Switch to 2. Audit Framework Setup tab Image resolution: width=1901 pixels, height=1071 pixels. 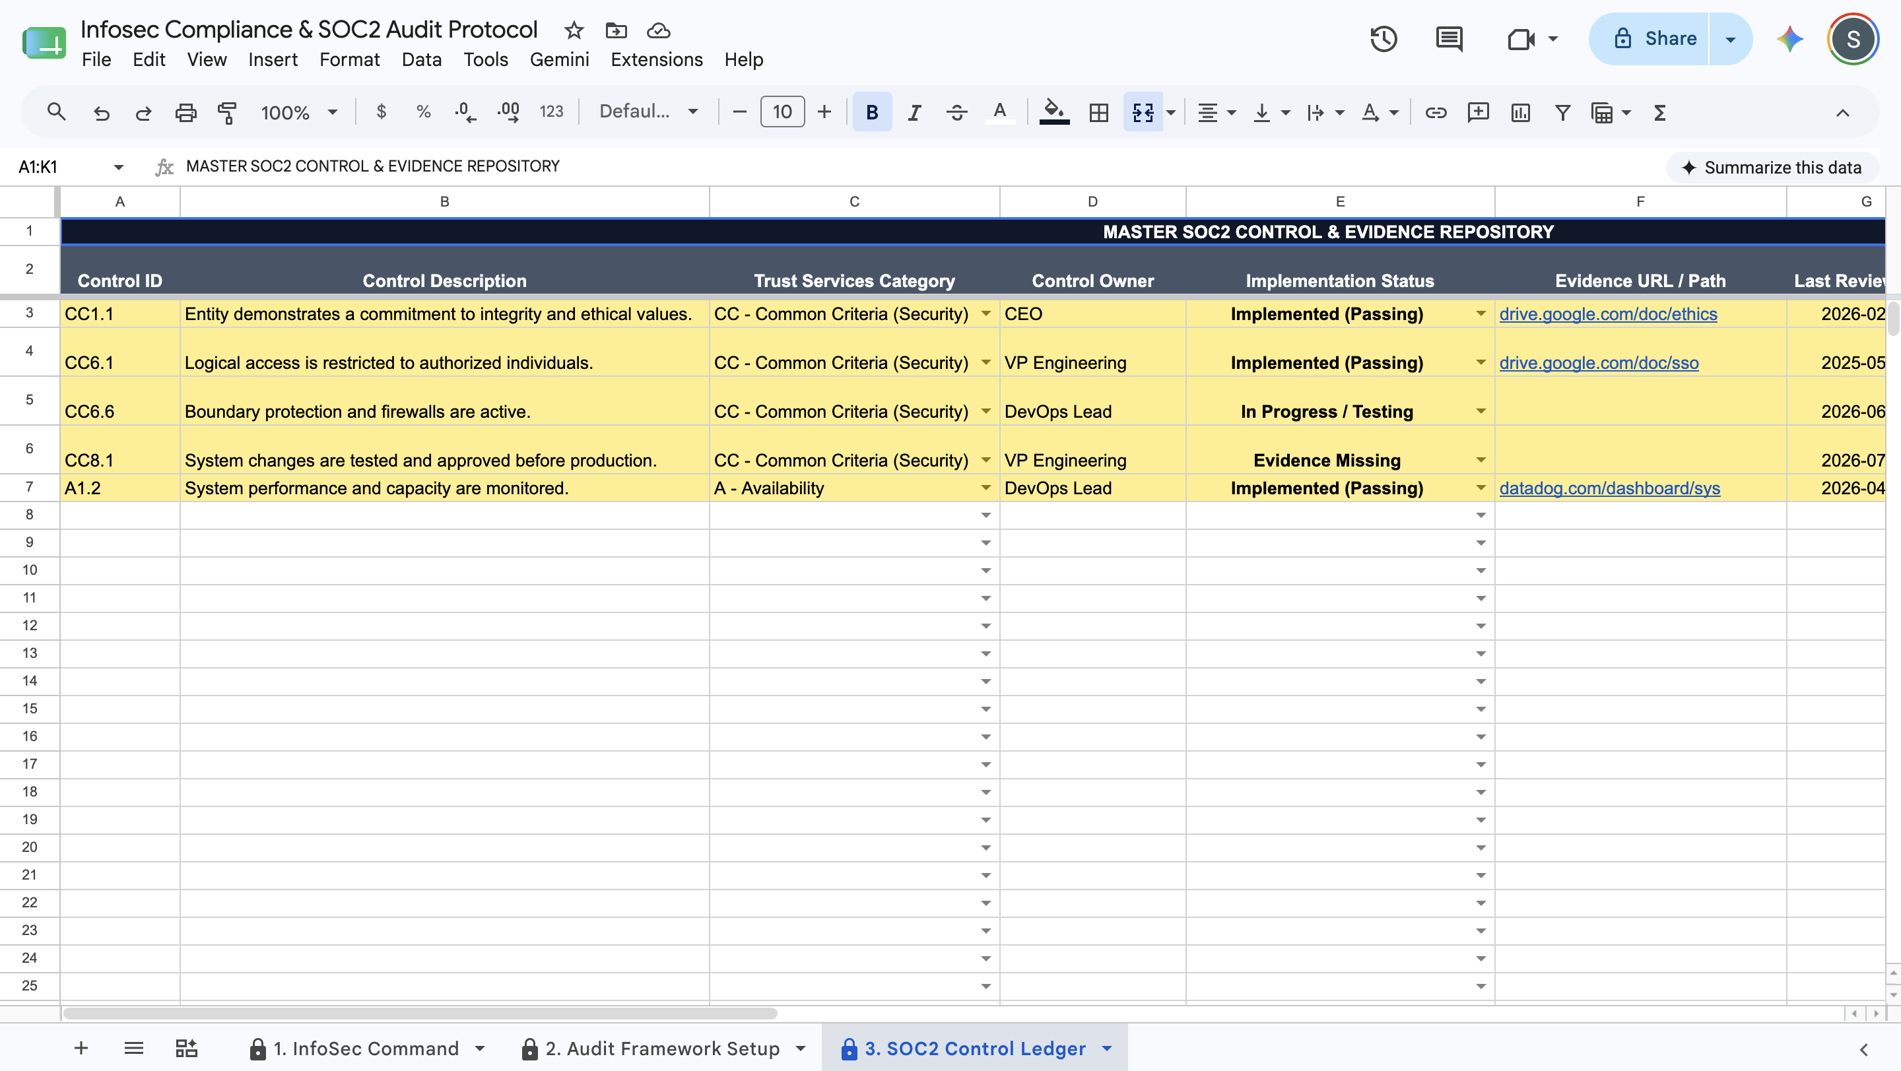(x=662, y=1048)
